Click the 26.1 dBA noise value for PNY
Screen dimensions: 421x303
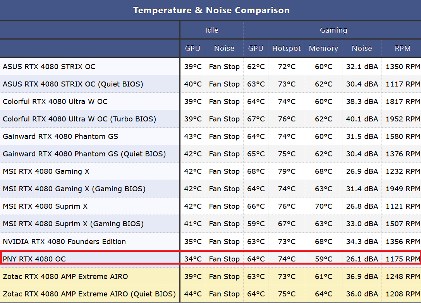(362, 259)
